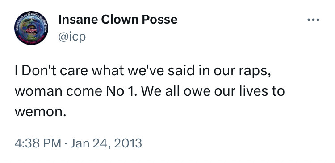Open the 4:38 PM timestamp permalink
The height and width of the screenshot is (163, 335).
click(38, 143)
